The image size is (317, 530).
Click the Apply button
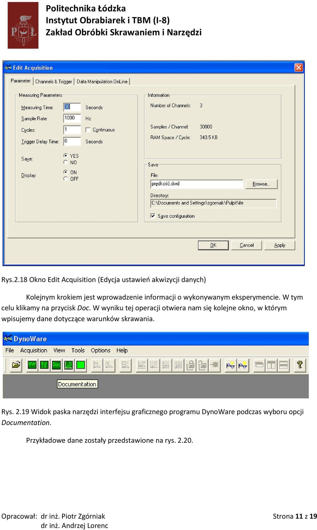pyautogui.click(x=280, y=245)
